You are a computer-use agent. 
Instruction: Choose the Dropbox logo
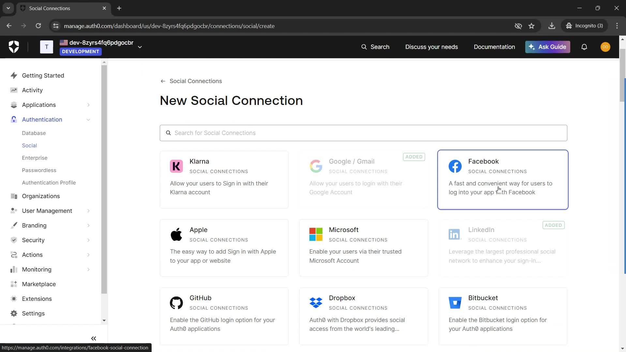[x=316, y=303]
